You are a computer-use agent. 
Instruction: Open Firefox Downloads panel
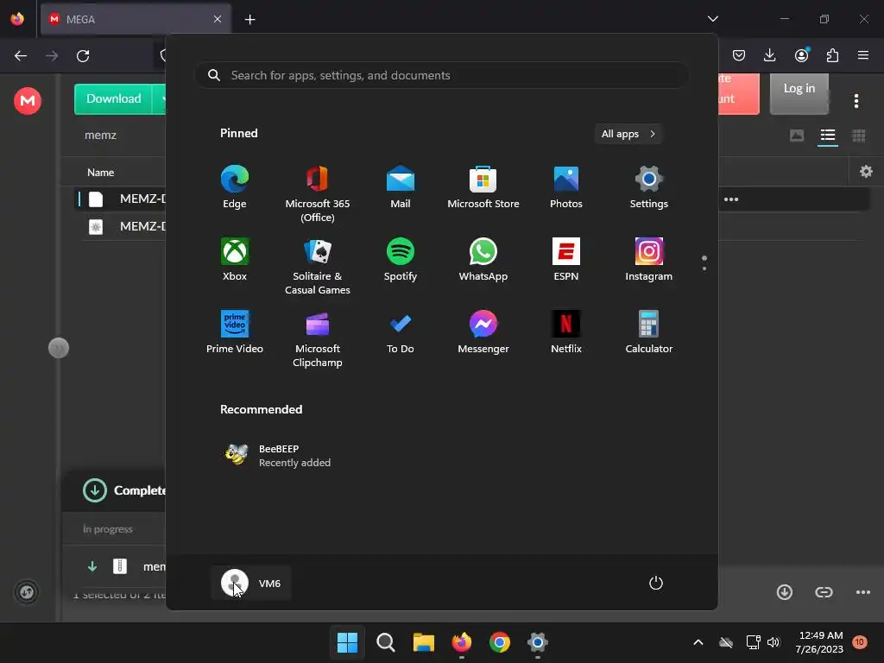(769, 55)
